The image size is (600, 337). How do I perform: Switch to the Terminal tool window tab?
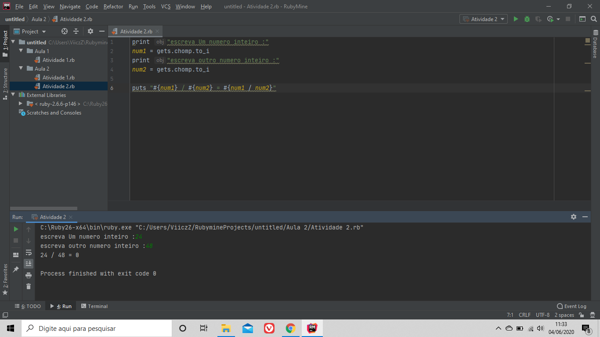[x=94, y=306]
